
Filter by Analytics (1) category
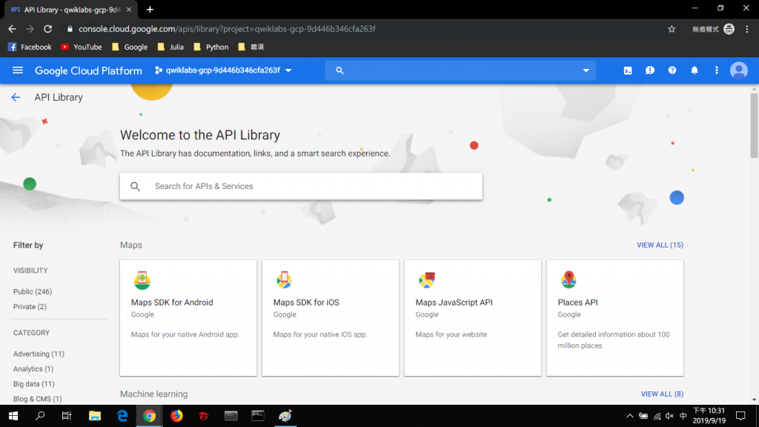click(x=33, y=369)
